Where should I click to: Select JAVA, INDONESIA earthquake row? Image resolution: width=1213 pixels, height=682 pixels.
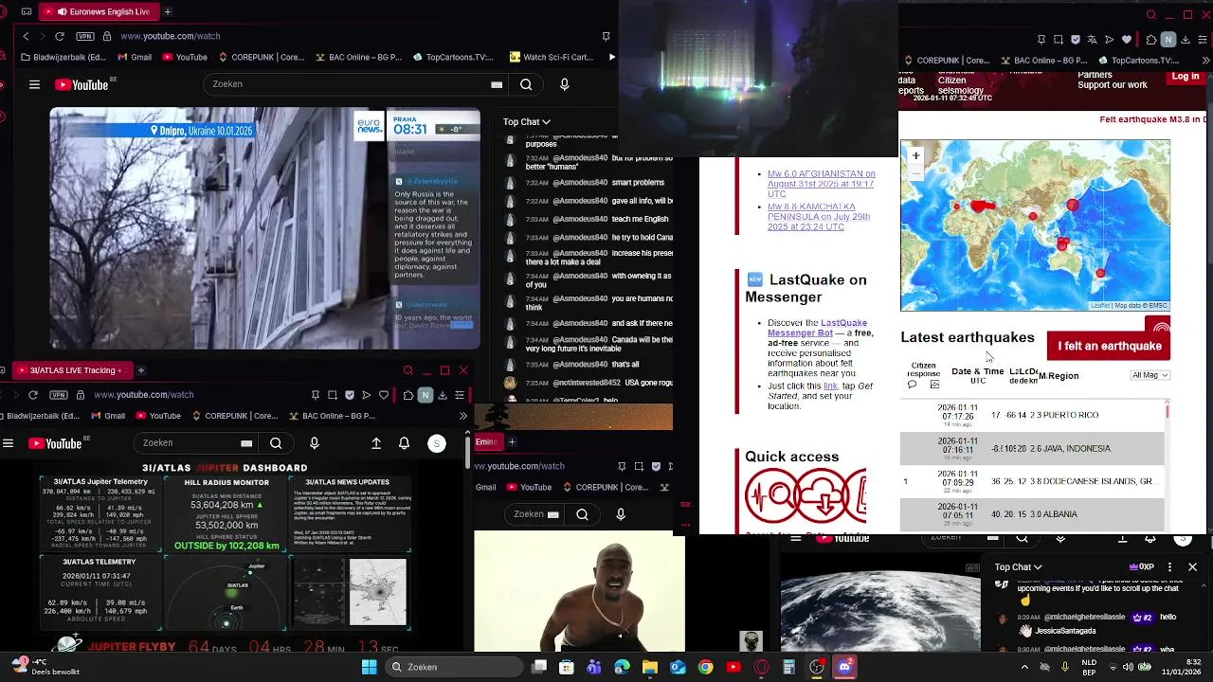click(1032, 448)
